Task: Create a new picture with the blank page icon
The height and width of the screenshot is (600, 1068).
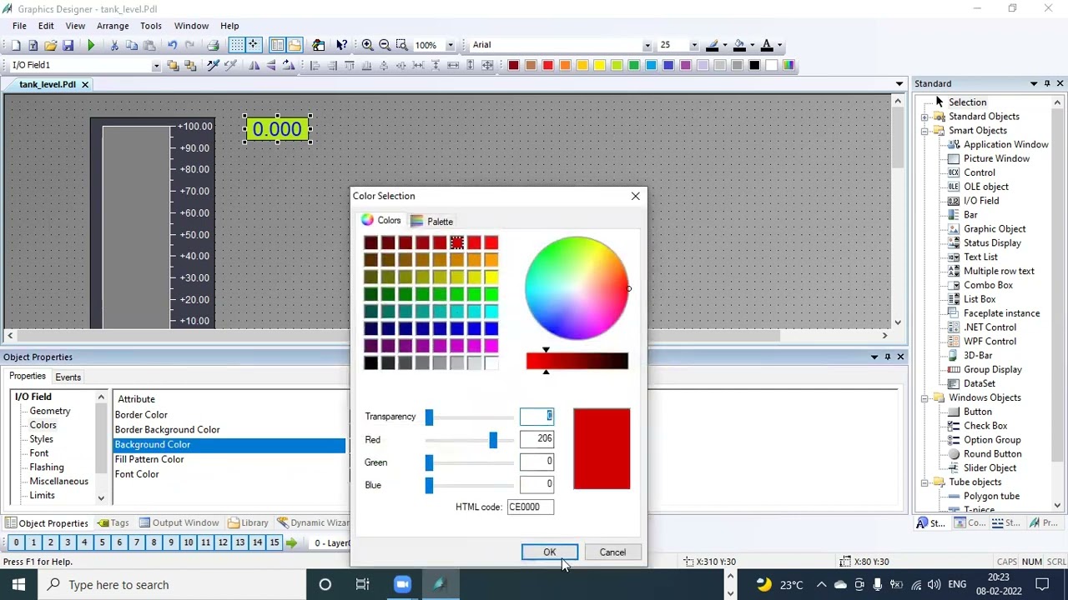Action: click(16, 45)
